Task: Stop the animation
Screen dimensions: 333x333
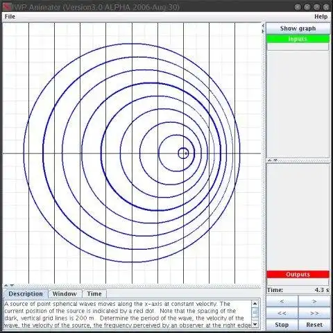Action: pos(282,325)
